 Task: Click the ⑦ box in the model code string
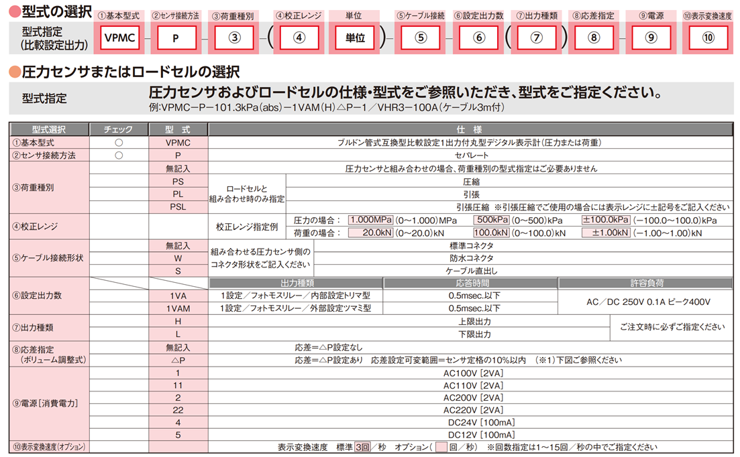coord(537,38)
